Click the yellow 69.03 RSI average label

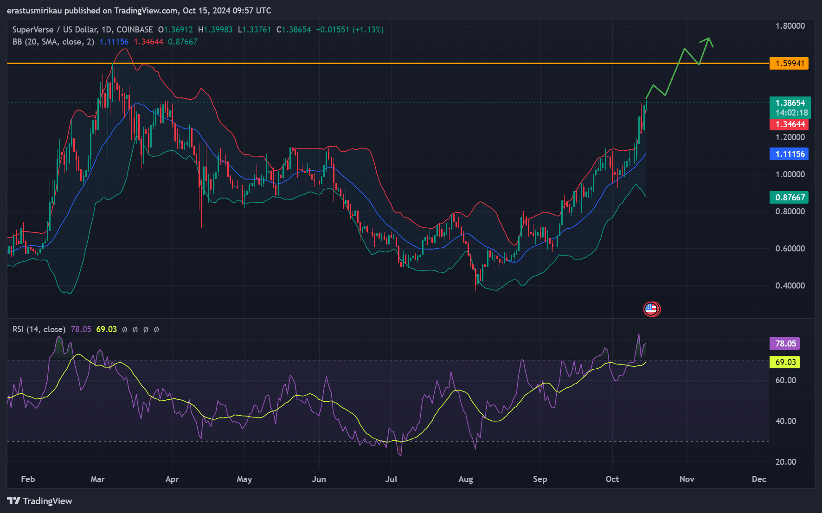tap(785, 362)
